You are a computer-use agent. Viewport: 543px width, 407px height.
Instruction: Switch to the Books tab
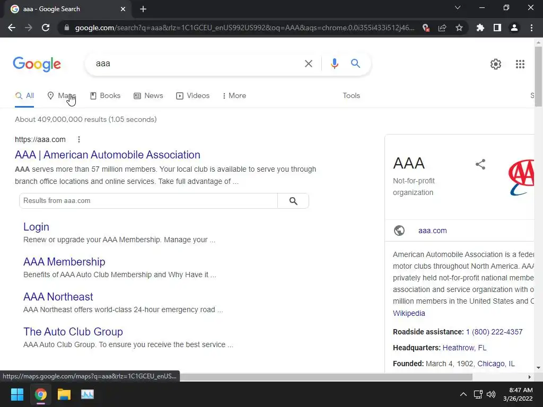point(106,96)
